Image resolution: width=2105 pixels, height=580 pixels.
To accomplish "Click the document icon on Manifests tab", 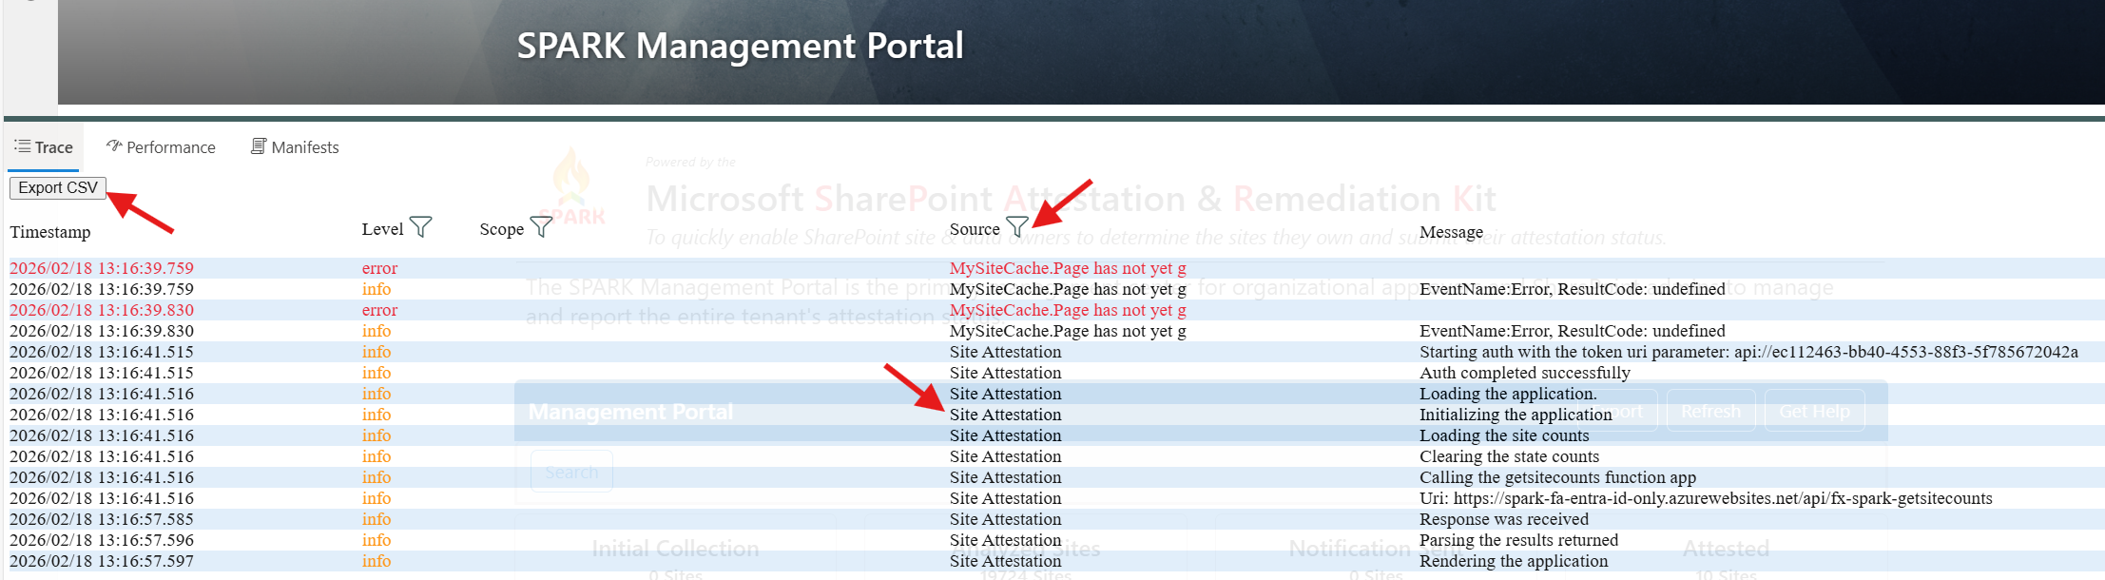I will coord(258,146).
